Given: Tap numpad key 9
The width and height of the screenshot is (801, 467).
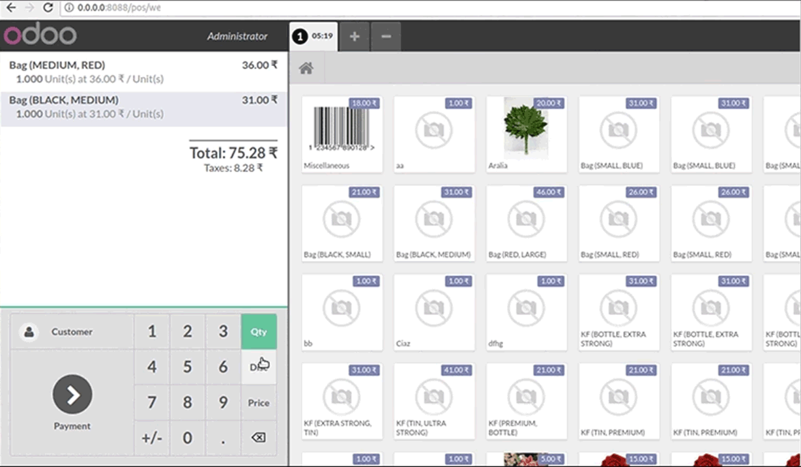Looking at the screenshot, I should click(223, 402).
